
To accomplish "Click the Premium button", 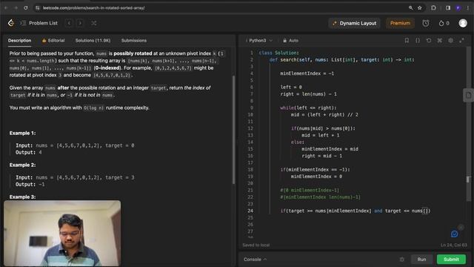I will [x=400, y=23].
